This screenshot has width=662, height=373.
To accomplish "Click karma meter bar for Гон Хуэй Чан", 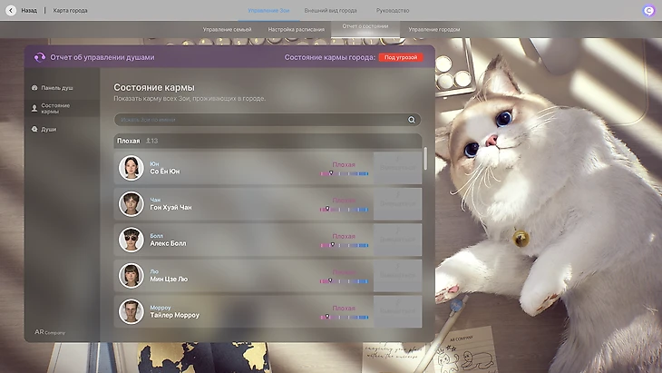I will (344, 209).
